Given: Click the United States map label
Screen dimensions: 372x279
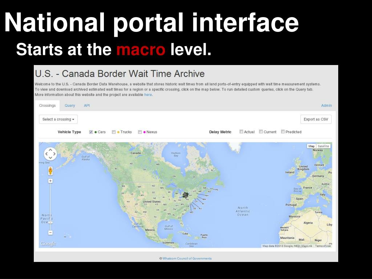Looking at the screenshot, I should [x=151, y=201].
